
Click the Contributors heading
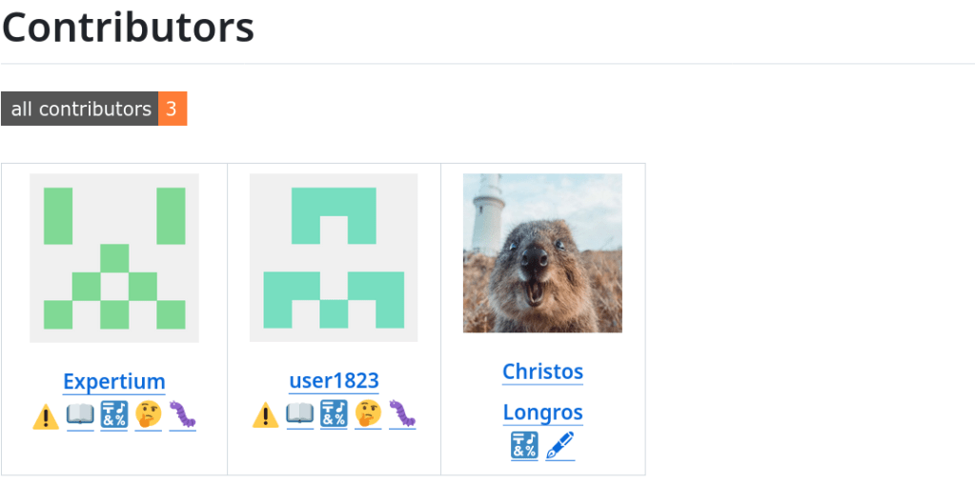(x=128, y=28)
